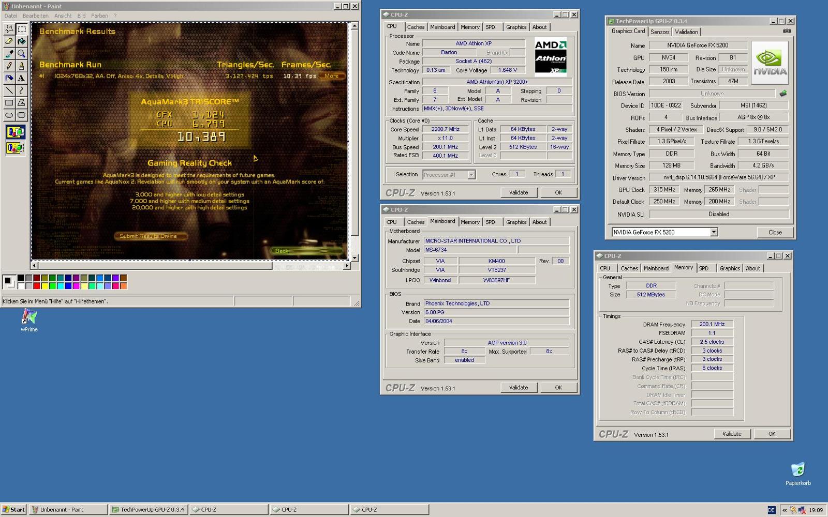Pick the Airbrush spray tool

coord(9,78)
